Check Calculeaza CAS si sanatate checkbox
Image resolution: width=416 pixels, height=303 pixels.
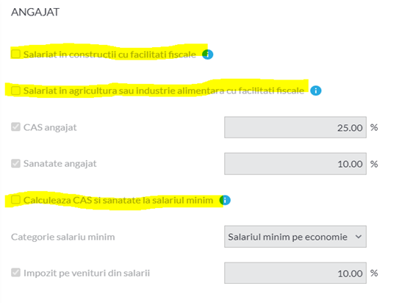15,200
